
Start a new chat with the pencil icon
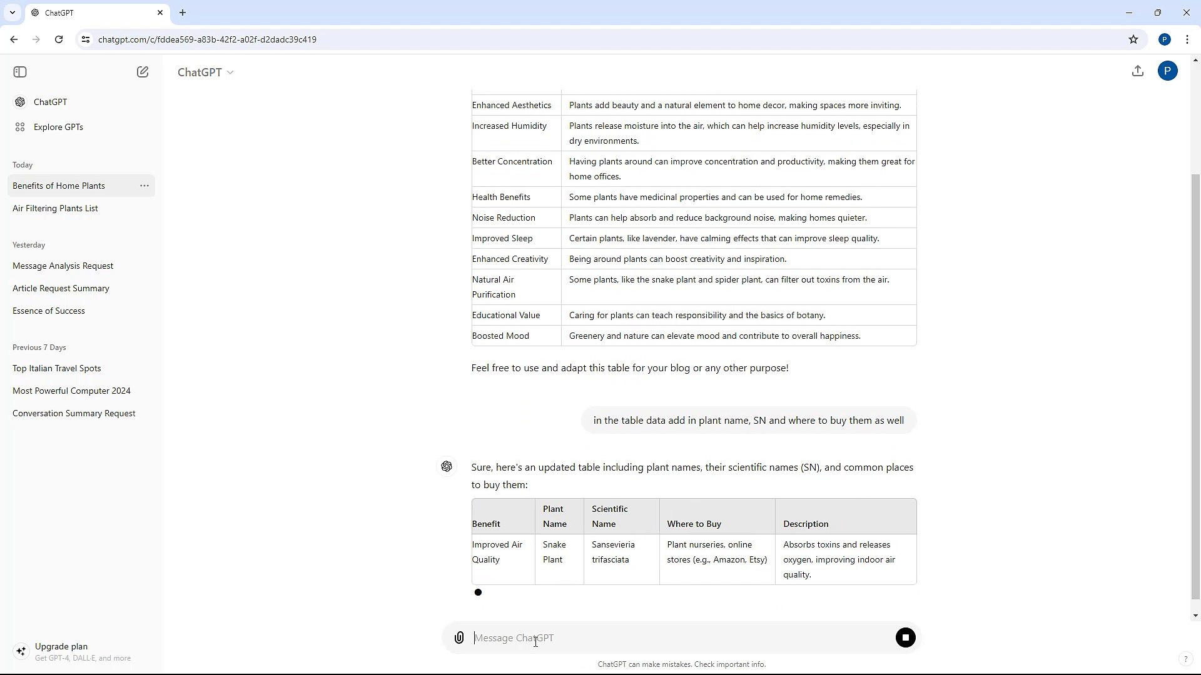click(x=143, y=71)
